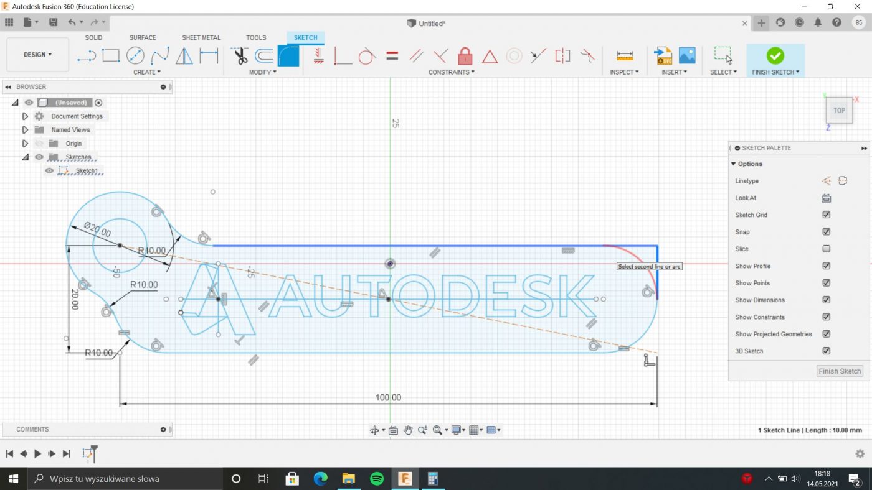Expand the Document Settings tree node
872x490 pixels.
click(25, 116)
